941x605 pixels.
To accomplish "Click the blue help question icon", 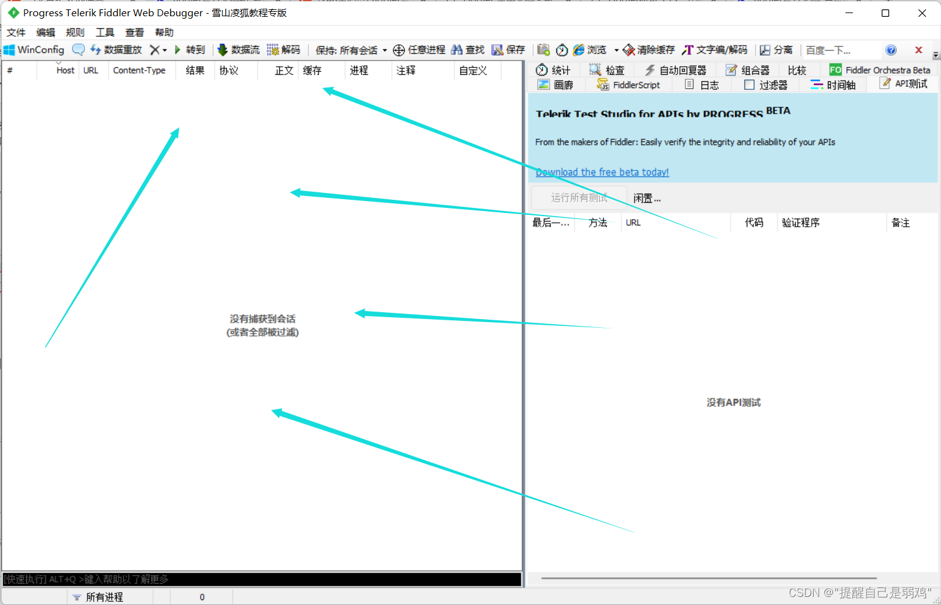I will (x=891, y=50).
